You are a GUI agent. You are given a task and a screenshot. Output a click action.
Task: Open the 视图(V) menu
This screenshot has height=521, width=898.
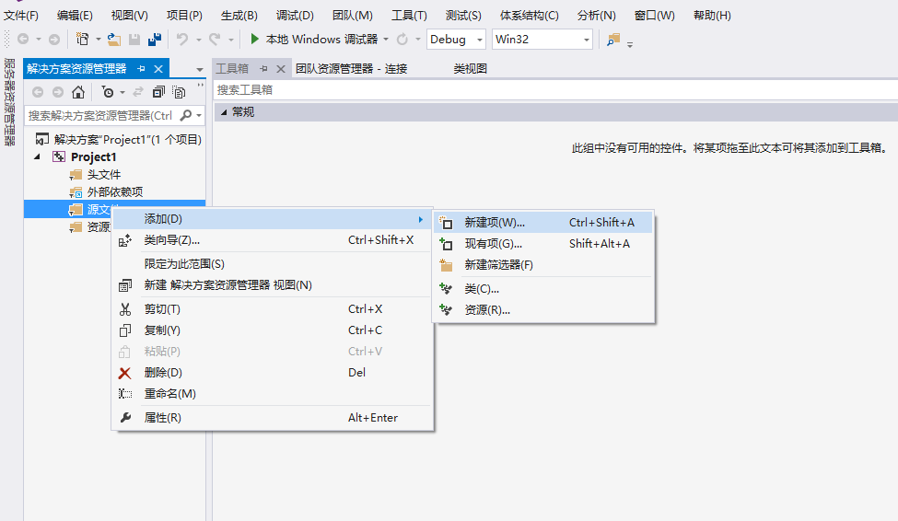tap(130, 16)
